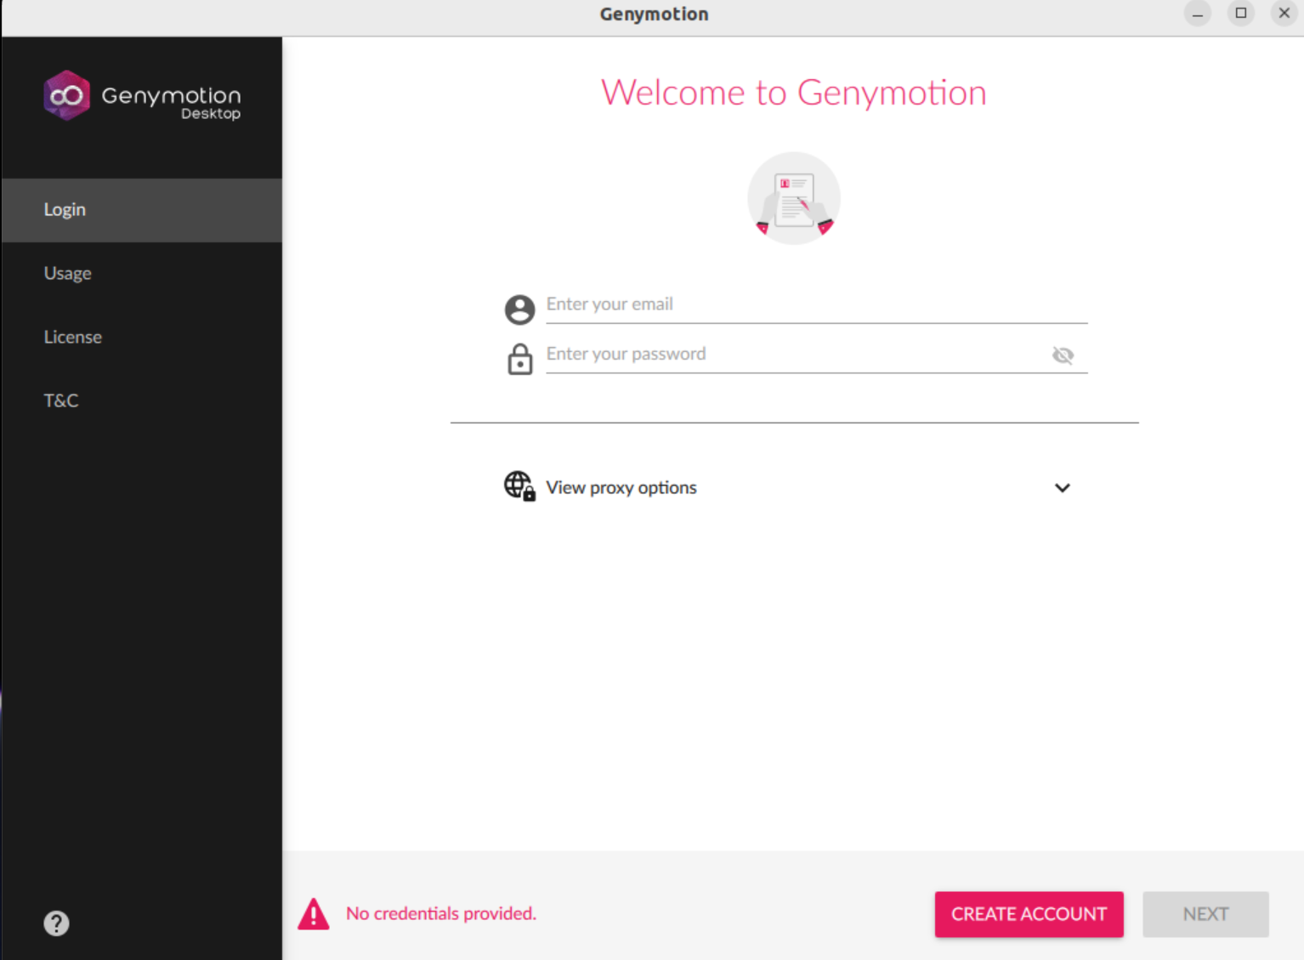This screenshot has width=1304, height=960.
Task: Click the warning triangle icon
Action: 313,913
